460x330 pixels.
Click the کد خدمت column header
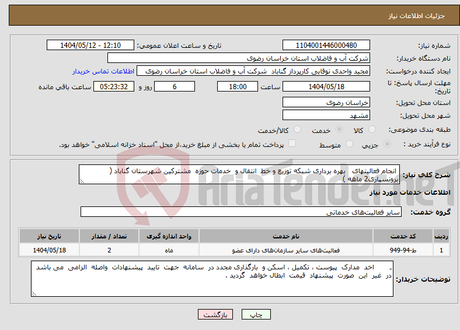[x=403, y=236]
